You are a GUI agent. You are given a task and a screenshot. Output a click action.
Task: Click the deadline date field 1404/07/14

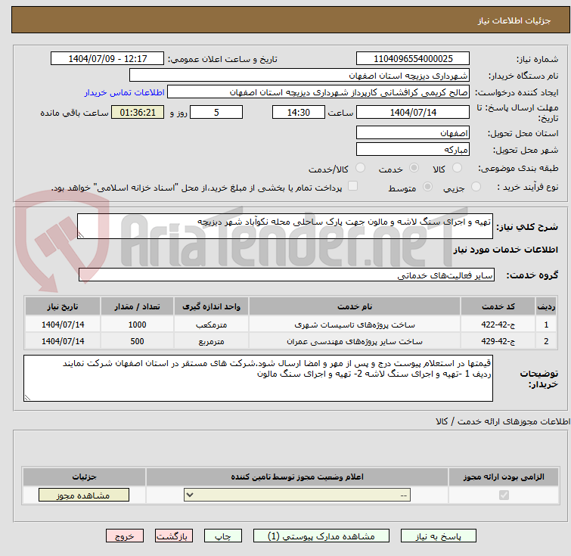click(413, 112)
